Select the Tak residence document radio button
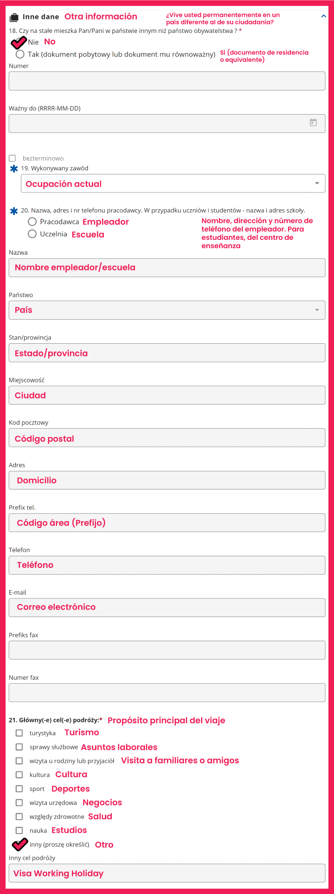334x894 pixels. click(x=20, y=54)
